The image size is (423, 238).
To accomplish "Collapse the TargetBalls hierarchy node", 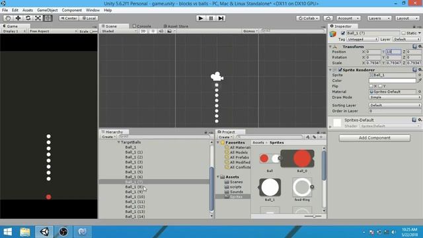I will coord(118,142).
